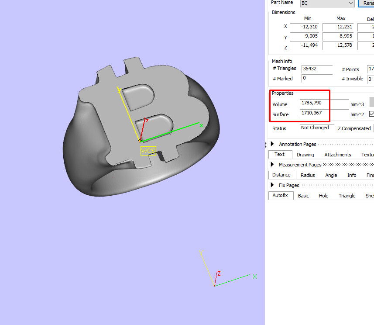Click the WCS label in the 3D viewport
Viewport: 374px width, 325px height.
pos(148,151)
